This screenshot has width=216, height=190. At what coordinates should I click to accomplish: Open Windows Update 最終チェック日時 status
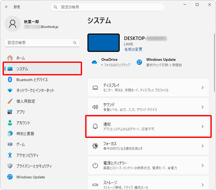159,62
